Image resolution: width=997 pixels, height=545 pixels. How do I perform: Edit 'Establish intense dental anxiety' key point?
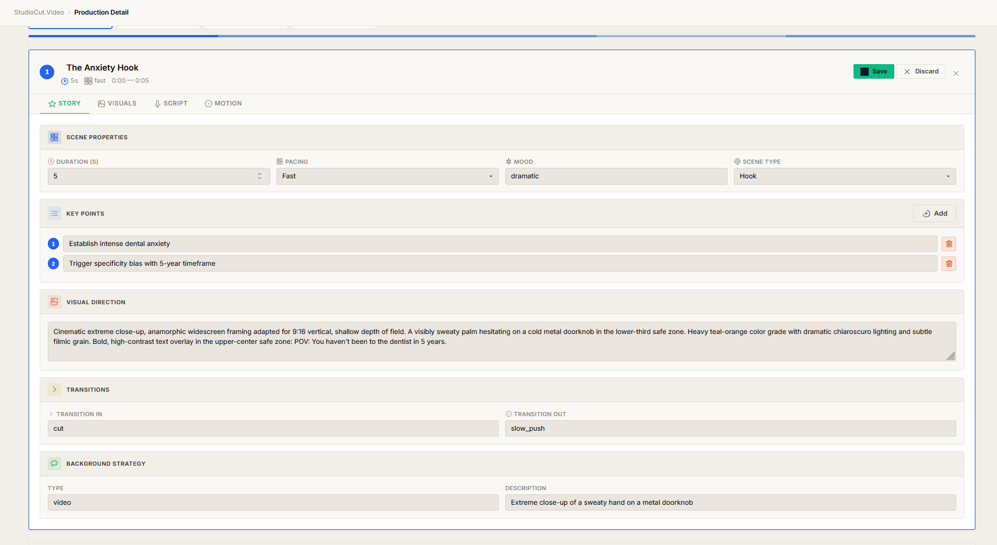tap(500, 244)
